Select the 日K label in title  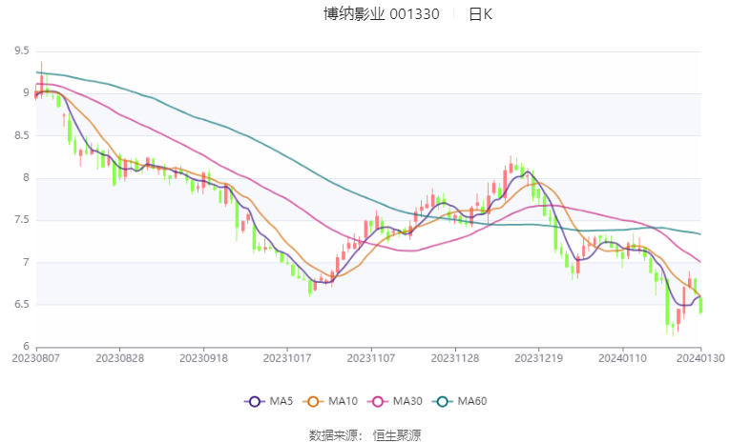pyautogui.click(x=480, y=14)
